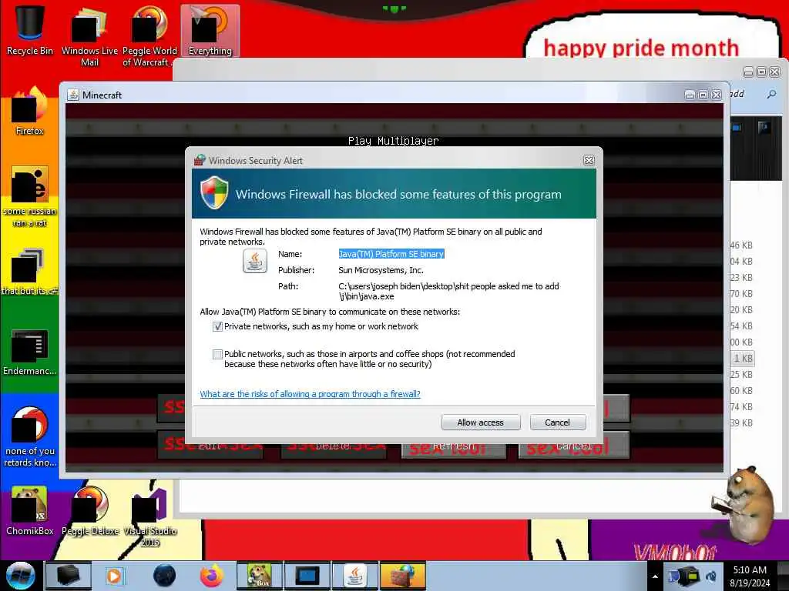Select the 1 KB file row
789x591 pixels.
click(743, 359)
